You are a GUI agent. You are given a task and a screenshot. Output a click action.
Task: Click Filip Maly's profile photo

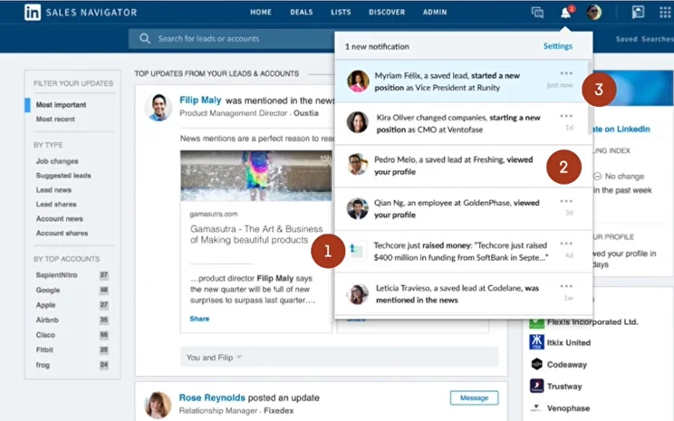pyautogui.click(x=159, y=108)
